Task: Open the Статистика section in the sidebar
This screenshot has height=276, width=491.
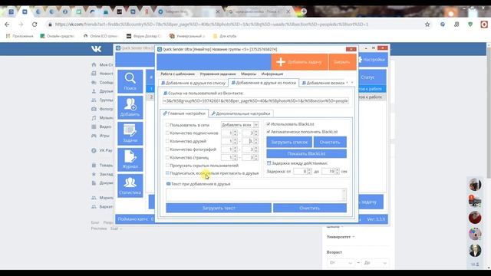Action: tap(130, 186)
